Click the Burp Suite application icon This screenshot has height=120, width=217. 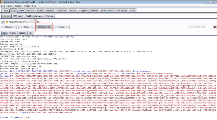click(x=1, y=2)
